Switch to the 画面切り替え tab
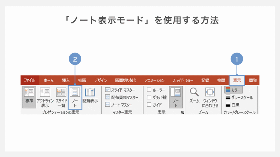The width and height of the screenshot is (280, 157). (x=126, y=80)
